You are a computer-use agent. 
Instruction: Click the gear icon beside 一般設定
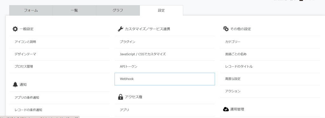point(15,29)
